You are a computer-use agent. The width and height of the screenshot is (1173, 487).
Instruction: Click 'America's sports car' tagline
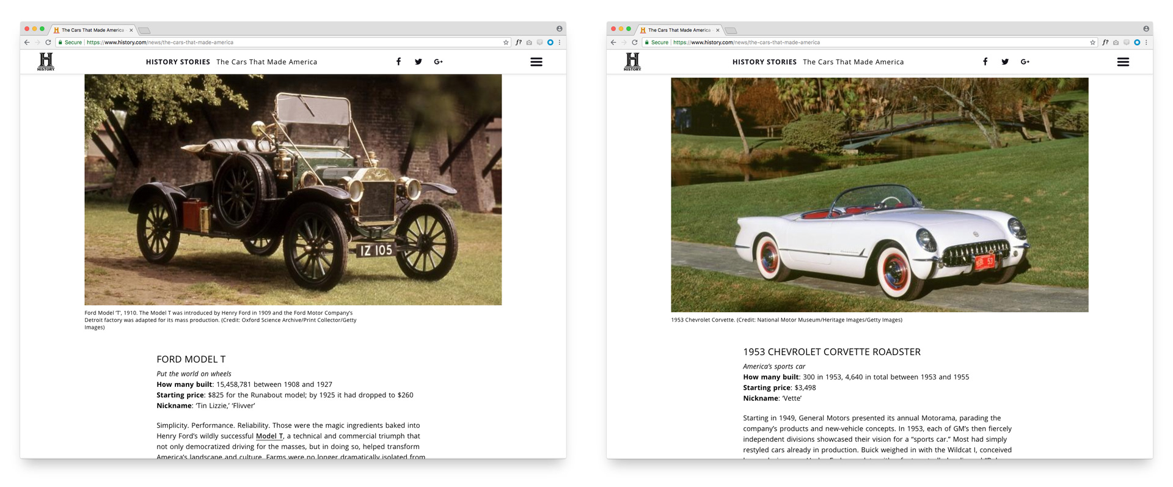[x=774, y=367]
